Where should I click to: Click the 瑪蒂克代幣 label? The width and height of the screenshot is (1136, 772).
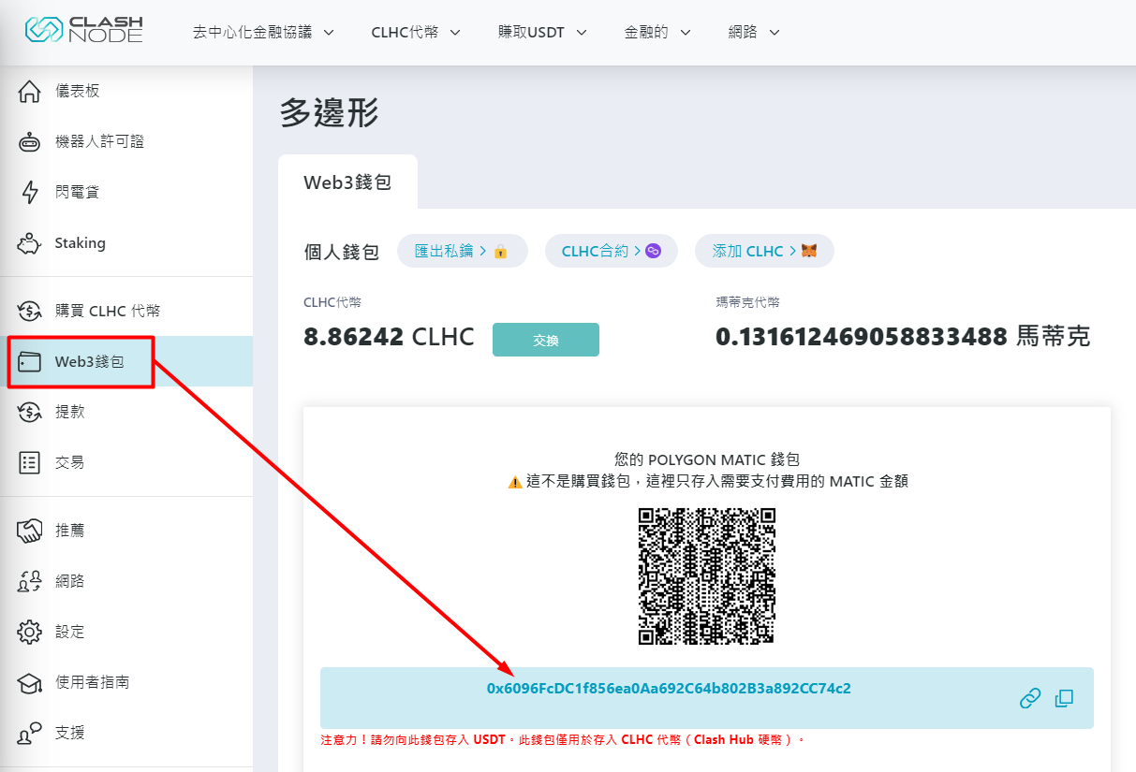(747, 302)
